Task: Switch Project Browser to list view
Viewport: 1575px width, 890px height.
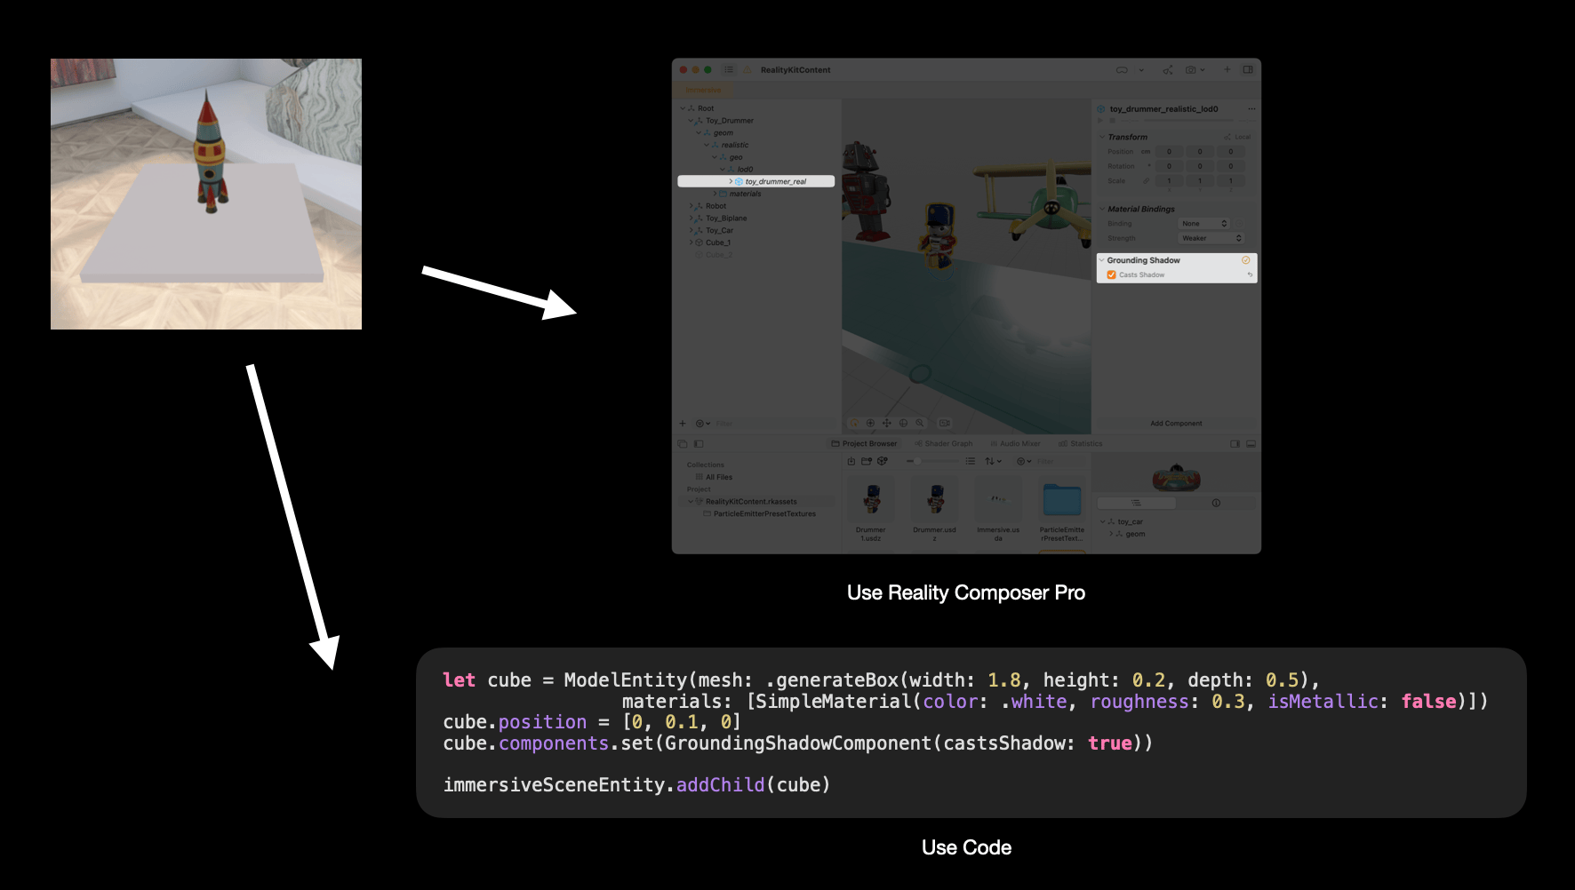Action: tap(971, 462)
